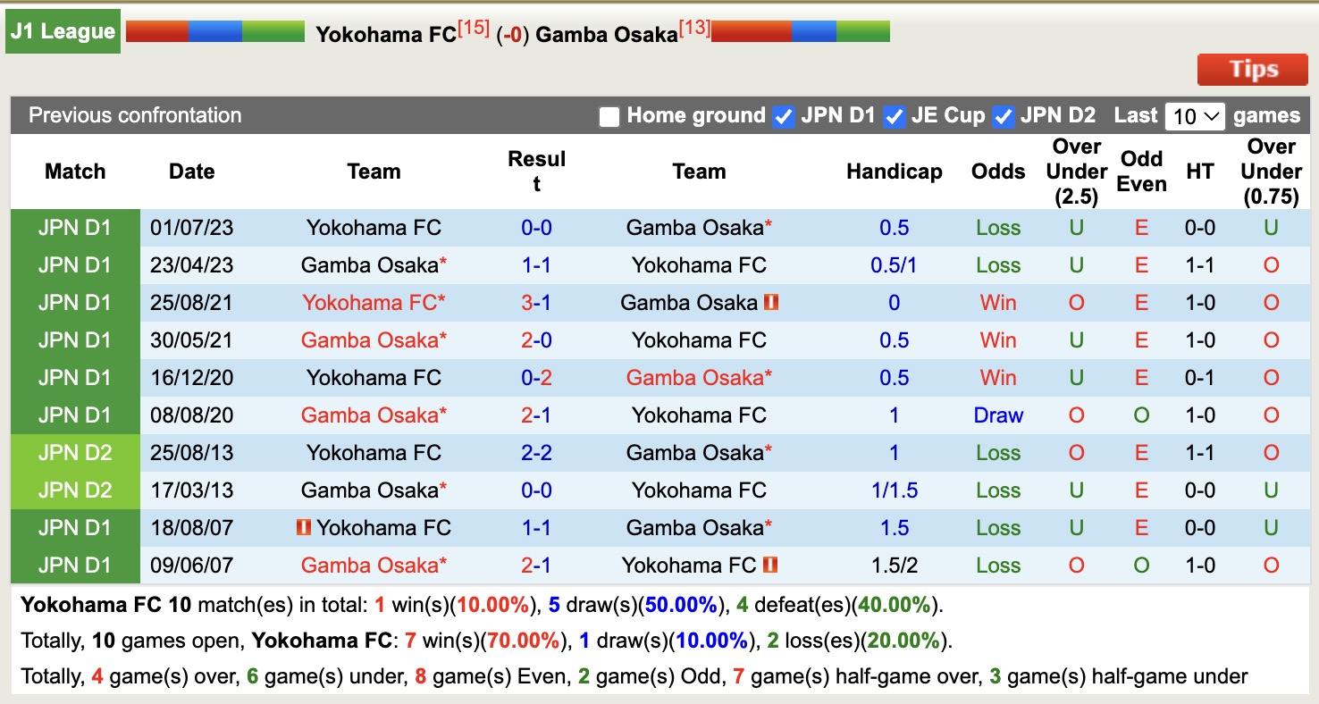
Task: Uncheck the JPN D2 filter
Action: pyautogui.click(x=1004, y=116)
